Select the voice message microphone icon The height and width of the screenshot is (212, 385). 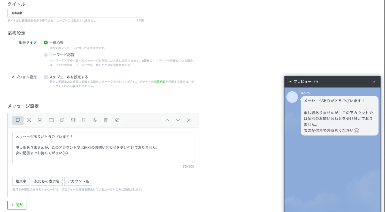(95, 120)
